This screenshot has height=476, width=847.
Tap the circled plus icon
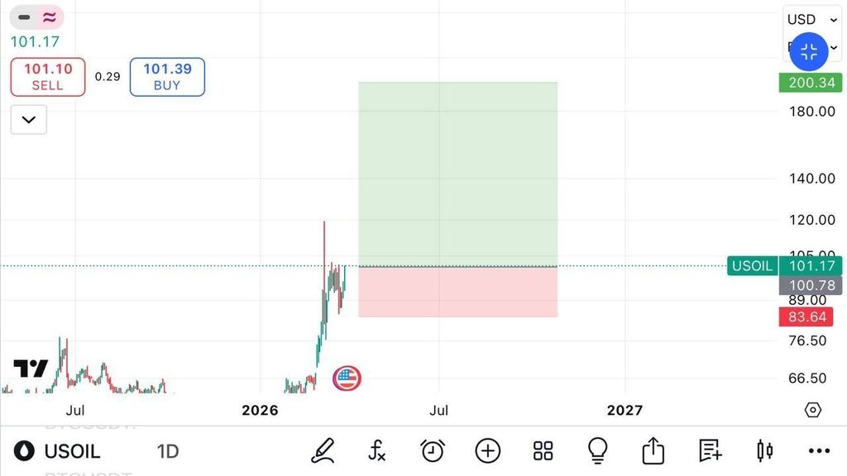(488, 450)
